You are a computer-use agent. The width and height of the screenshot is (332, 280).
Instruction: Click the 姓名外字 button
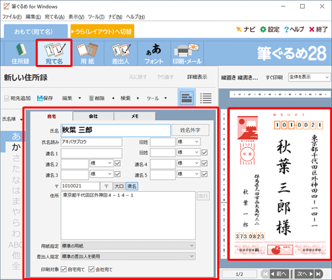click(190, 130)
